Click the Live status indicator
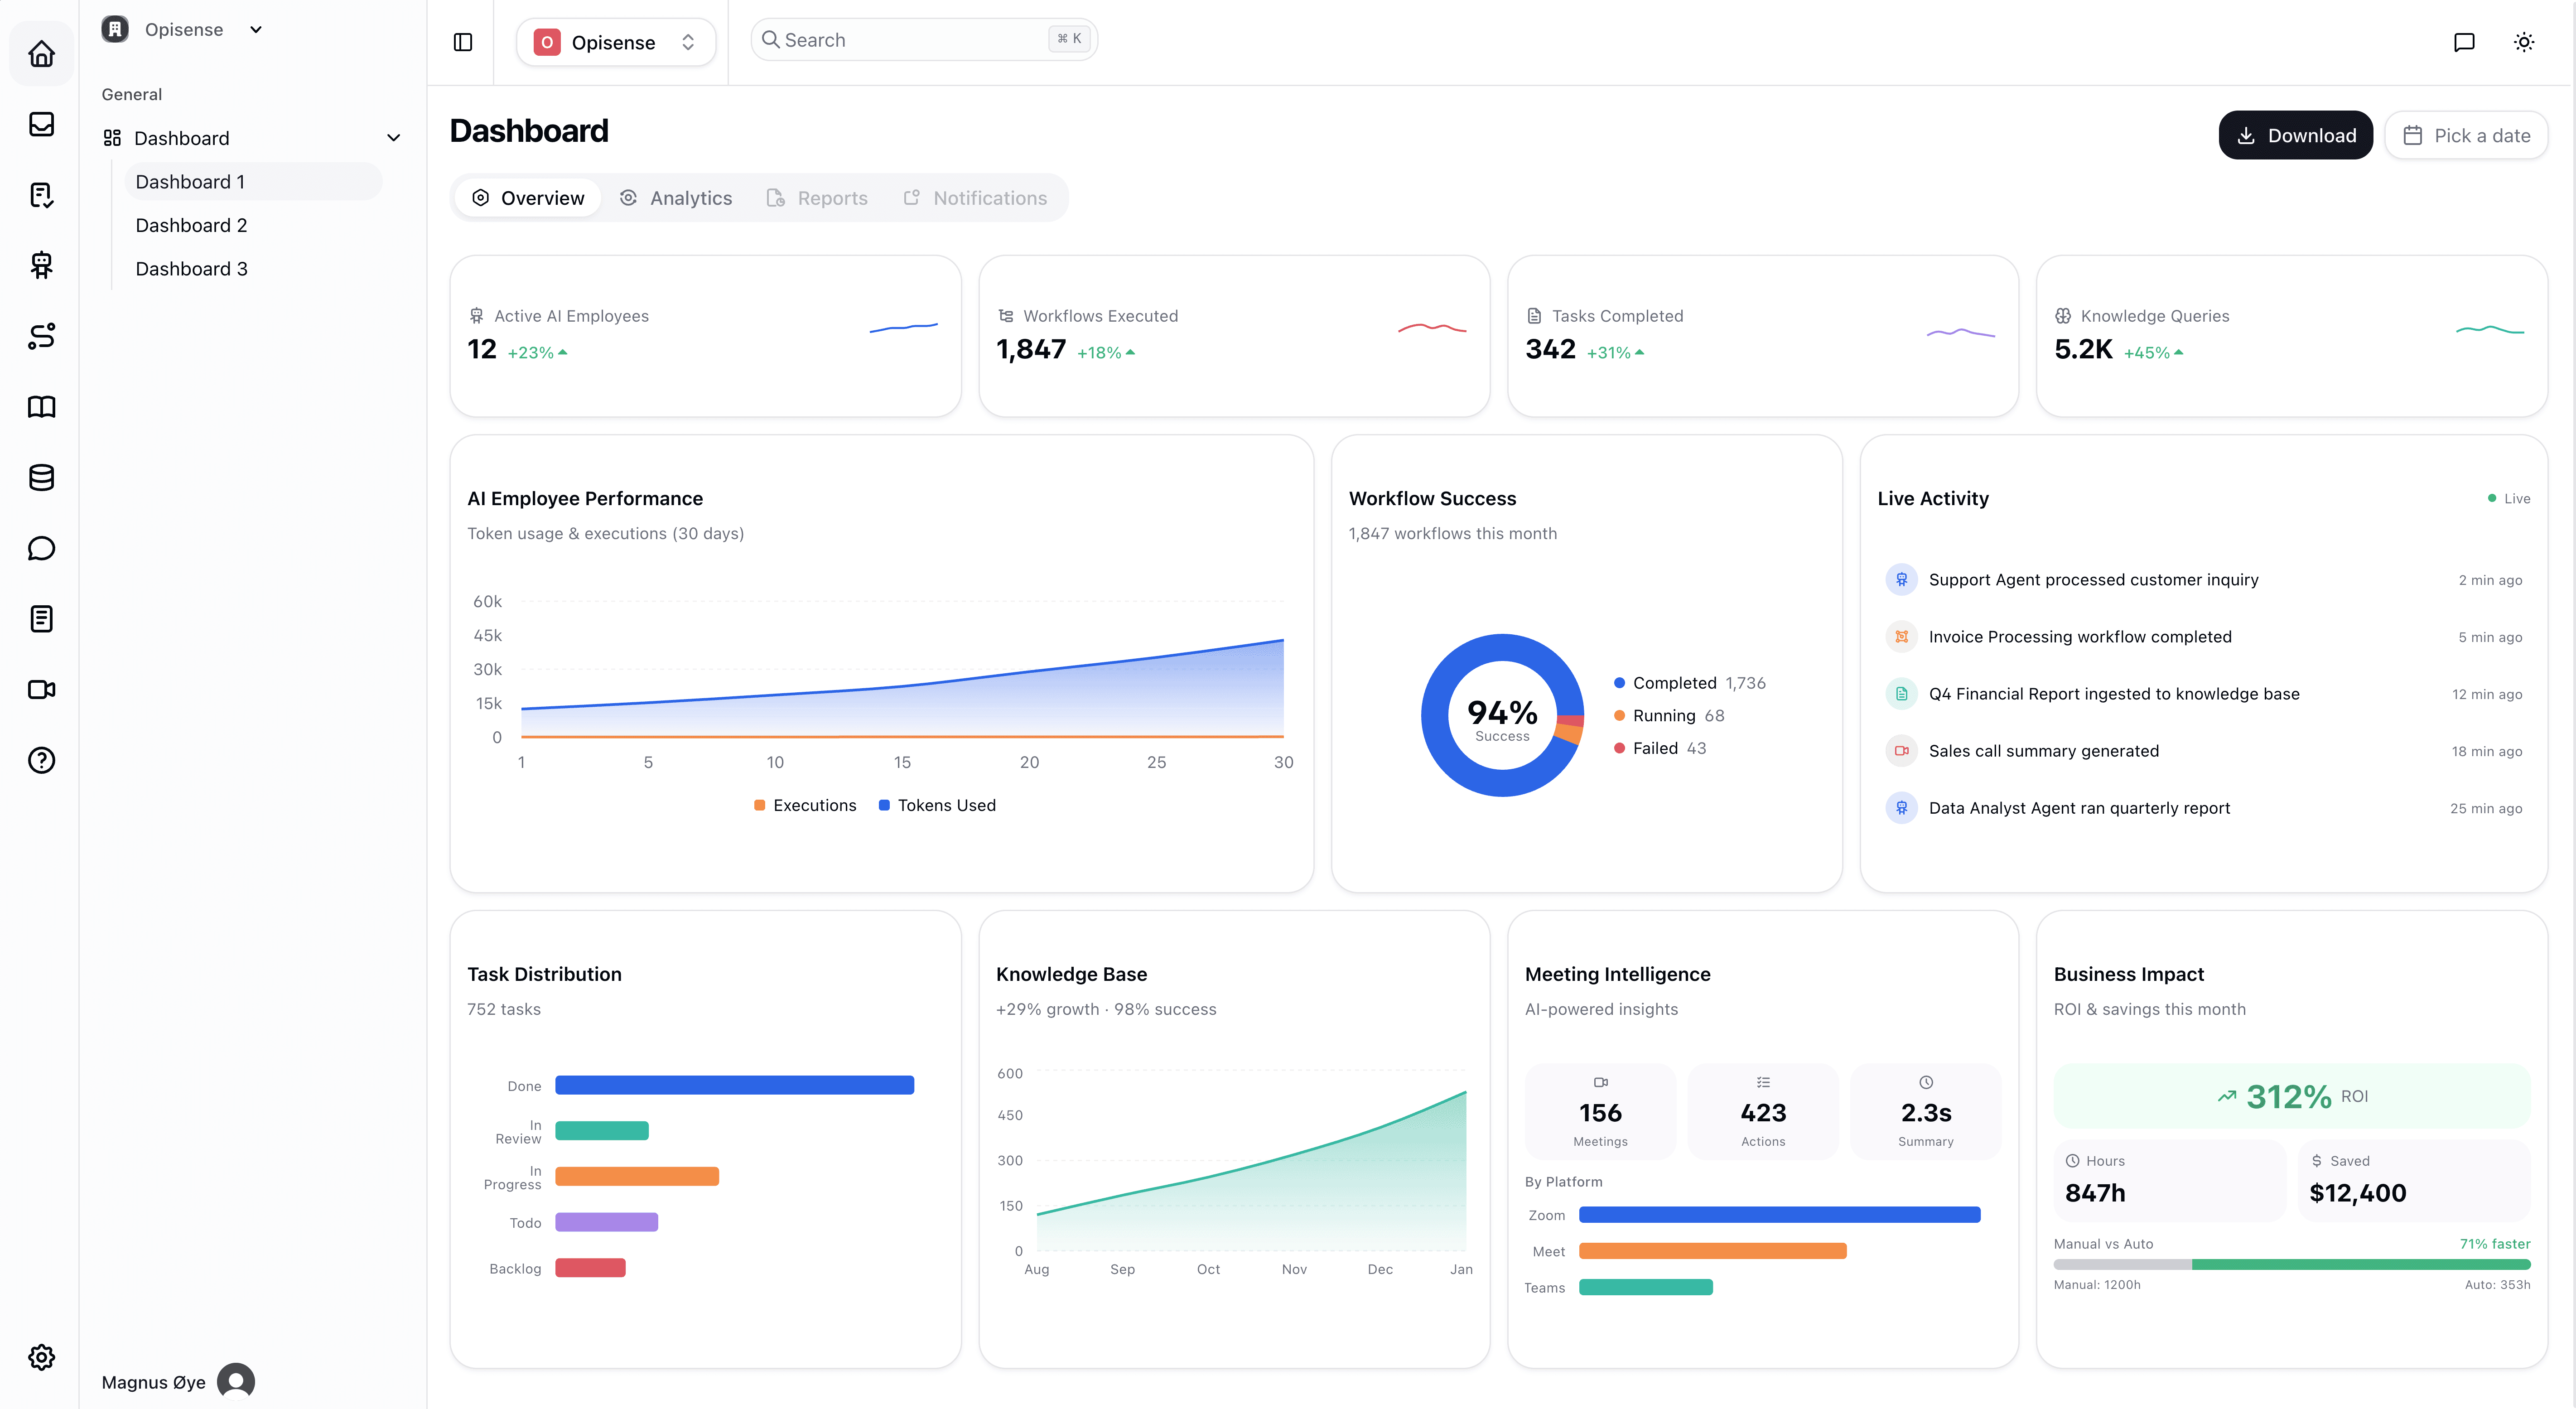Image resolution: width=2576 pixels, height=1409 pixels. 2509,499
